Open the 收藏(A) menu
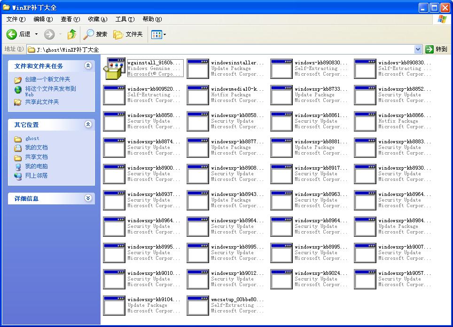 pos(98,19)
